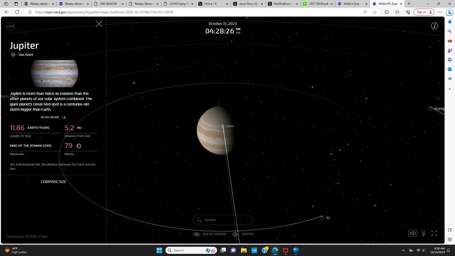This screenshot has height=256, width=455.
Task: Open McAfee from taskbar
Action: click(x=285, y=250)
